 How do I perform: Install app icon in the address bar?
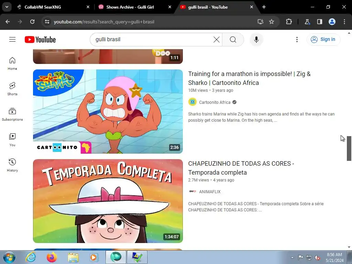coord(261,22)
